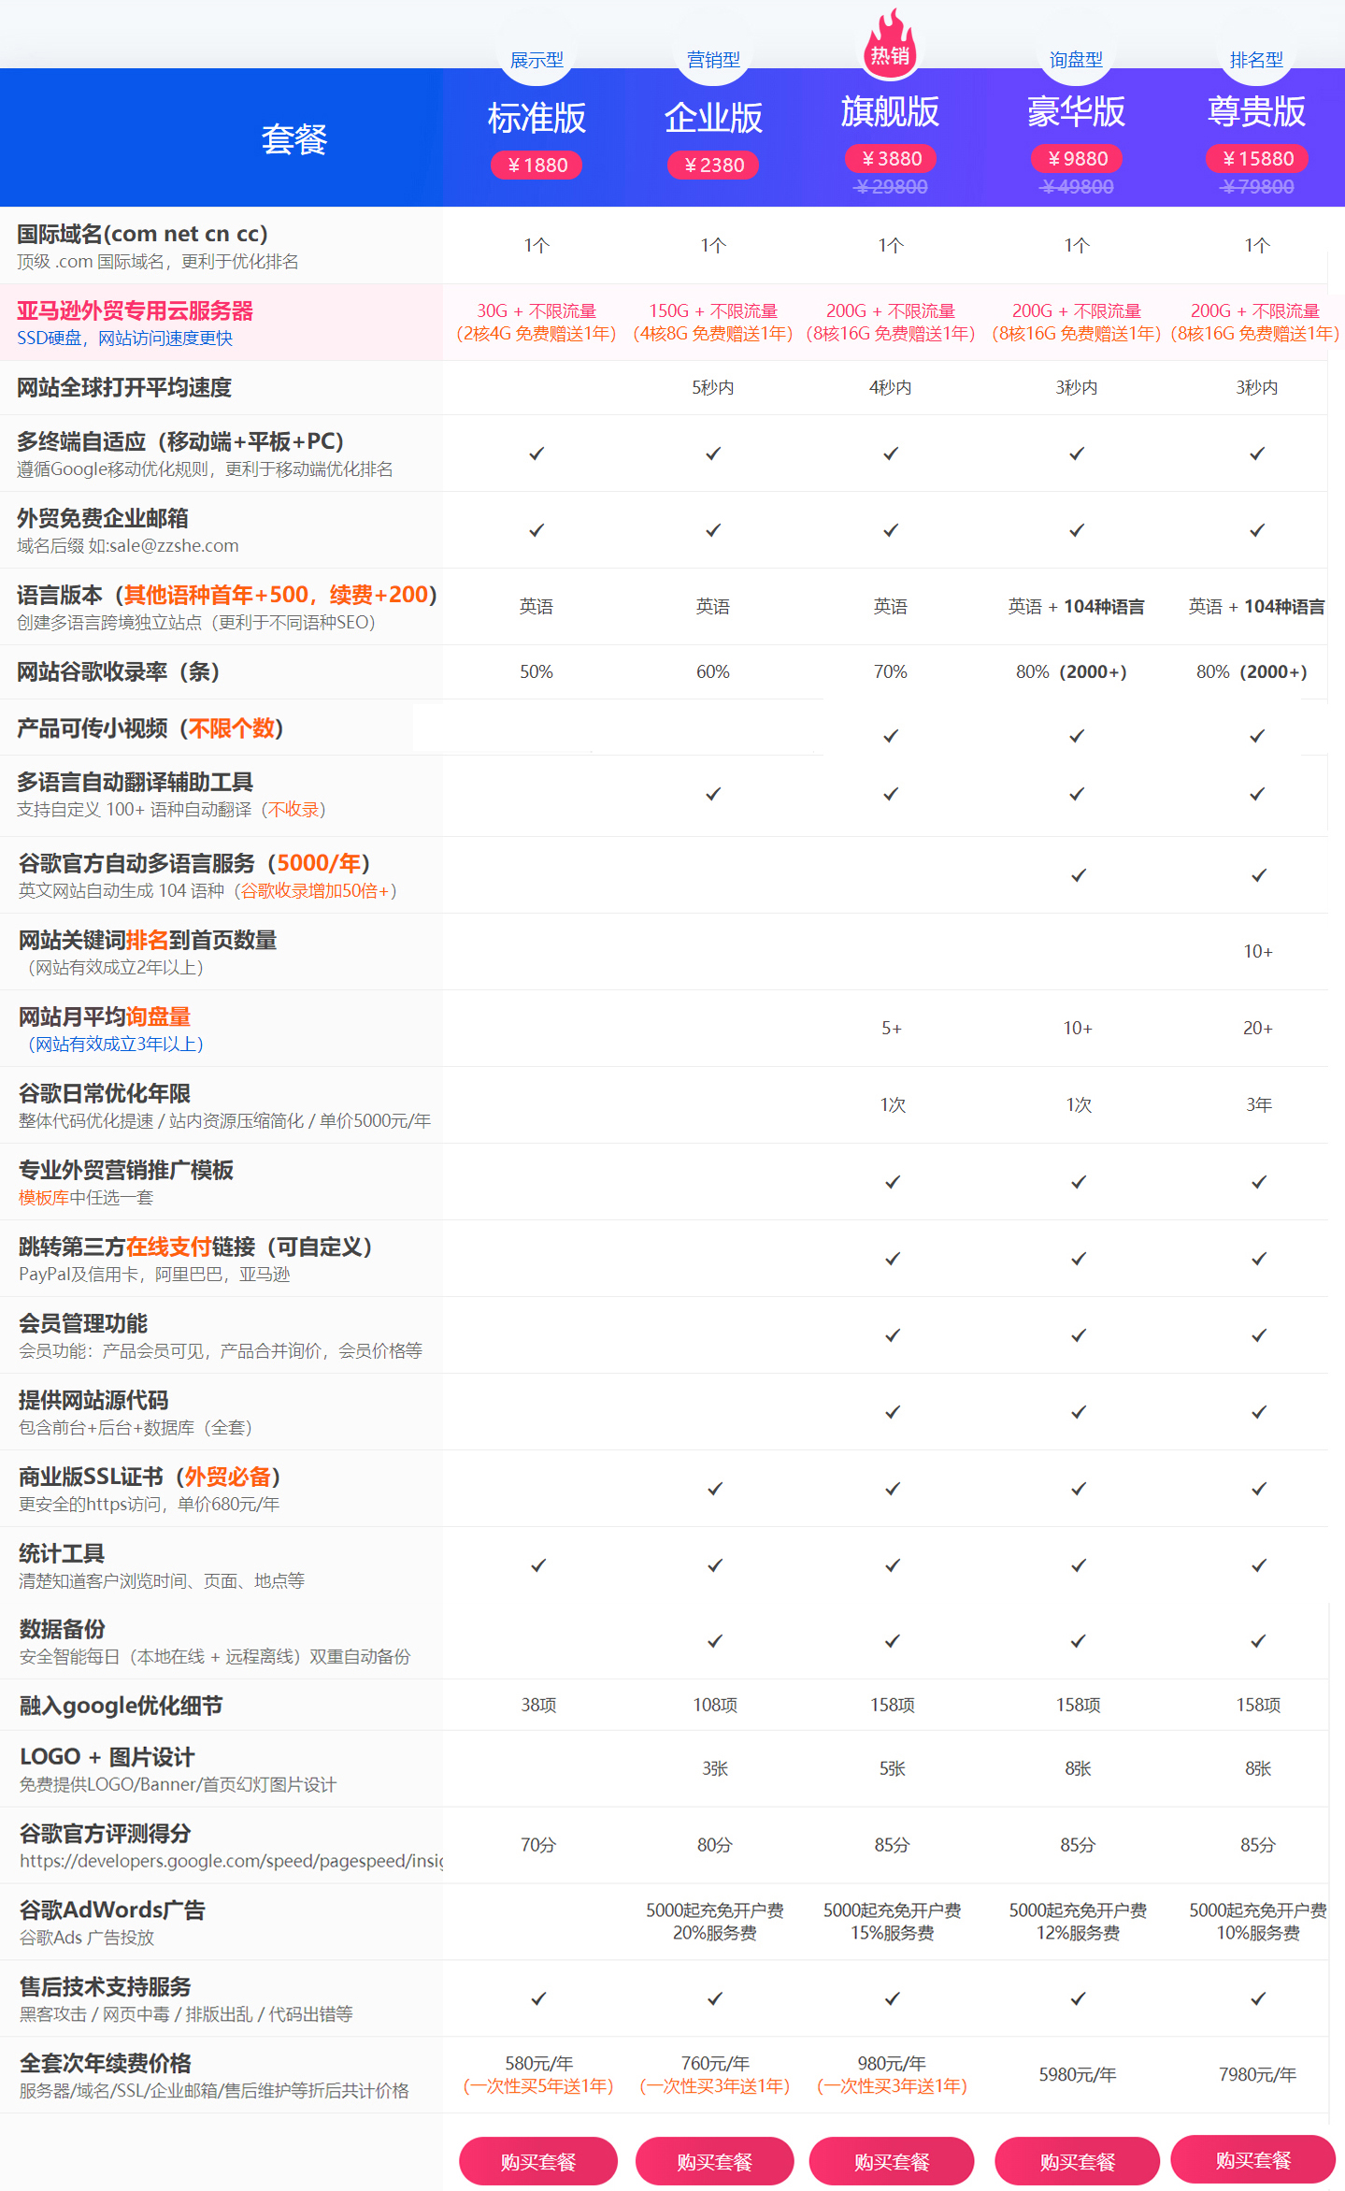Click 购买套餐 button under 旗舰版 column

(x=892, y=2161)
